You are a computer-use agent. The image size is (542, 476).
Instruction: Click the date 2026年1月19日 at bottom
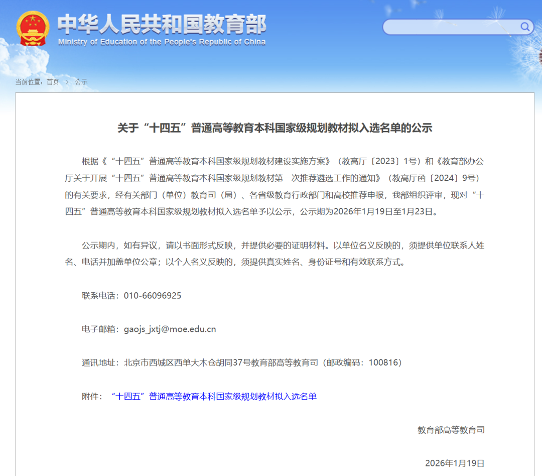(455, 463)
